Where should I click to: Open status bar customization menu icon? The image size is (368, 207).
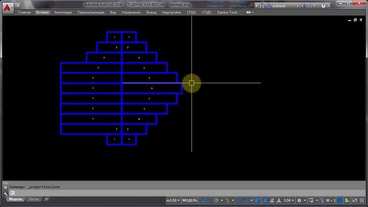click(362, 200)
